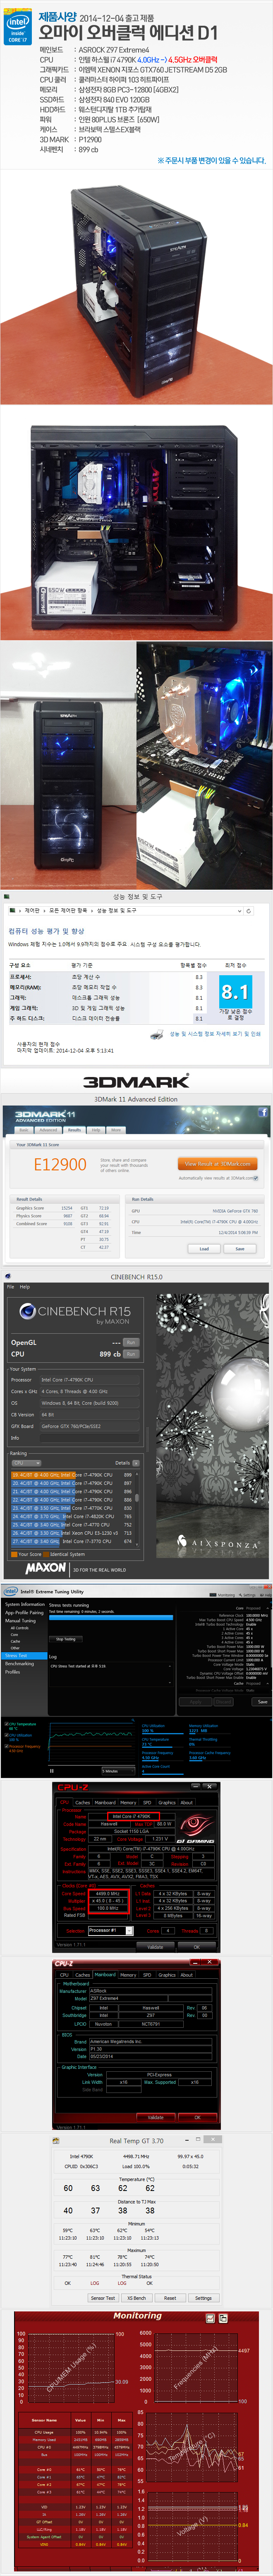Open the File menu in Cinebench

coord(10,1287)
